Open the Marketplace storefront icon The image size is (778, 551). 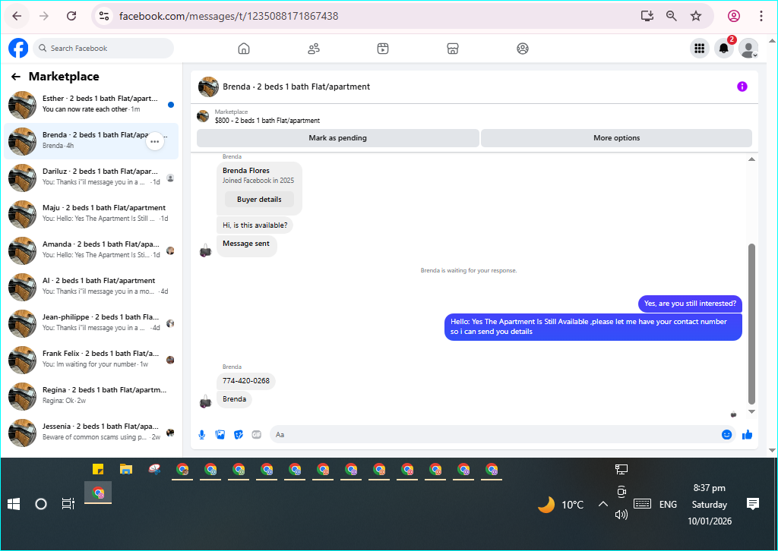click(x=453, y=49)
